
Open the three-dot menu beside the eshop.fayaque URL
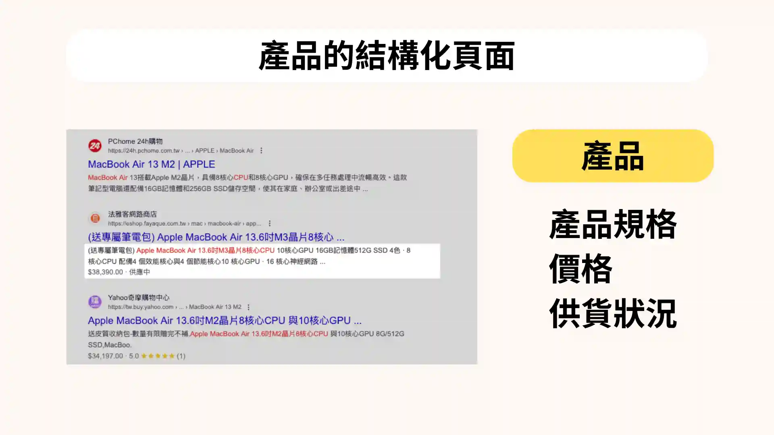click(x=270, y=224)
